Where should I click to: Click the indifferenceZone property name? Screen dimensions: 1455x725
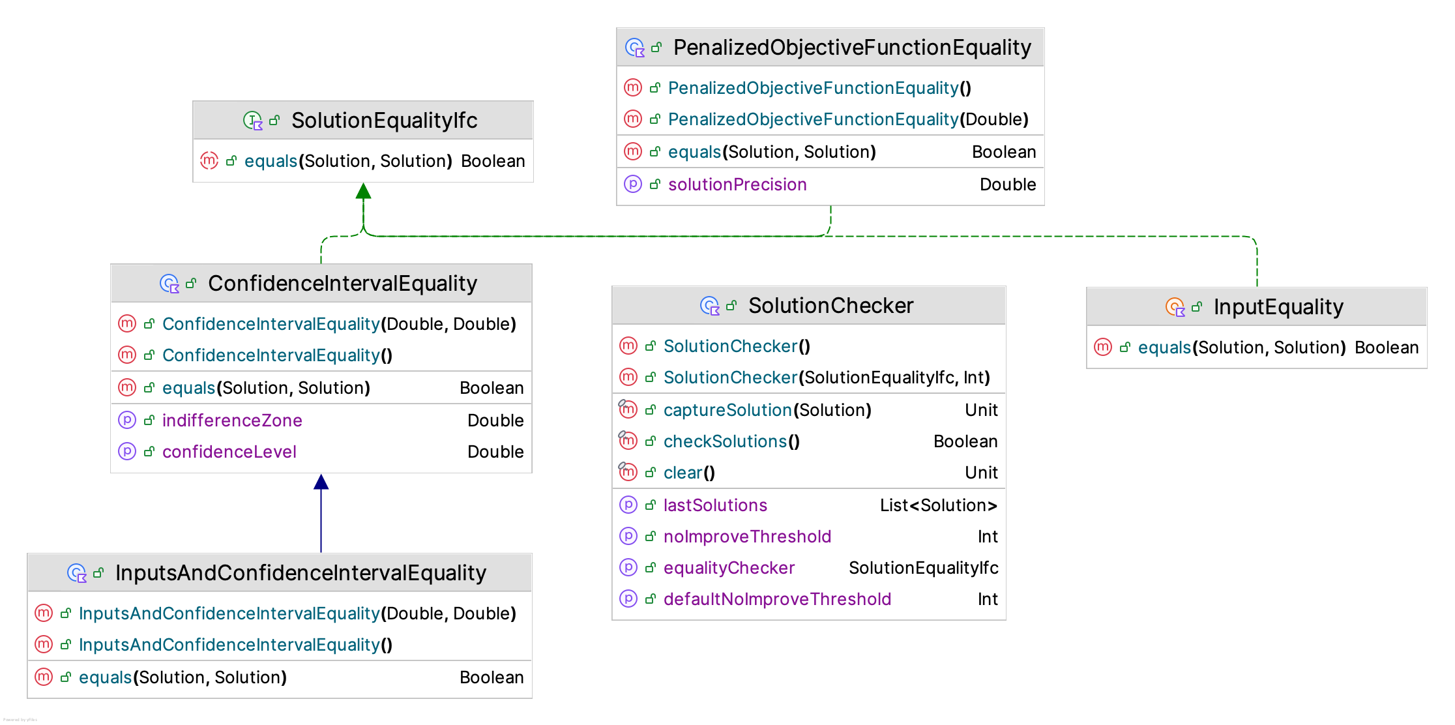[232, 421]
